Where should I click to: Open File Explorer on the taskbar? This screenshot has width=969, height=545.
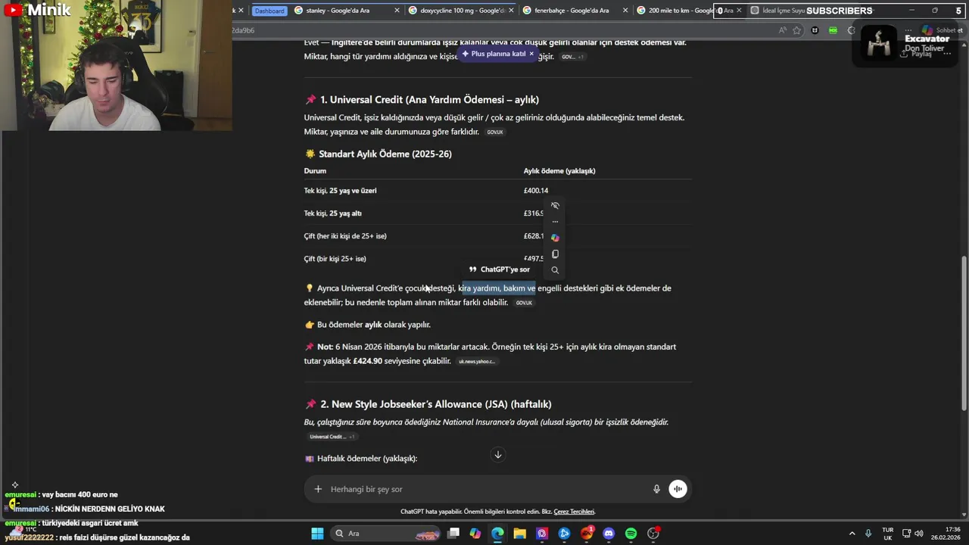pos(520,534)
